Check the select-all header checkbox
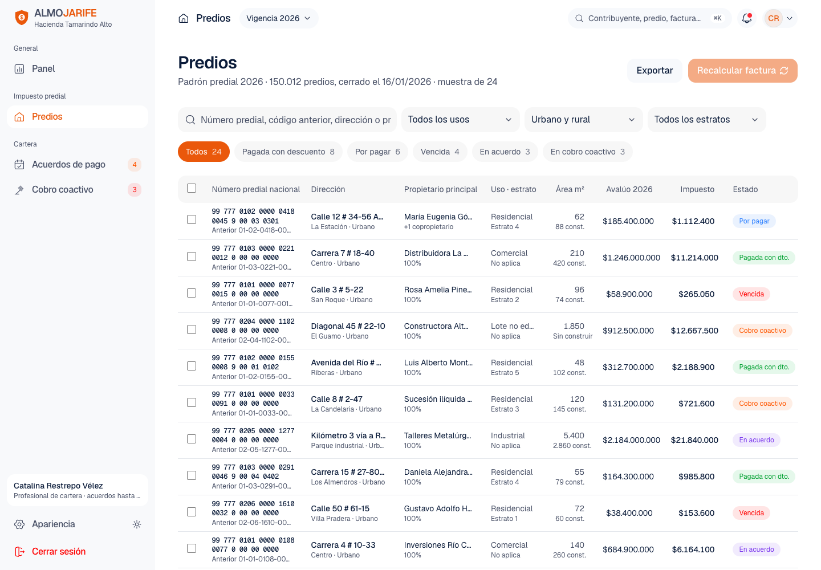821x570 pixels. point(192,188)
